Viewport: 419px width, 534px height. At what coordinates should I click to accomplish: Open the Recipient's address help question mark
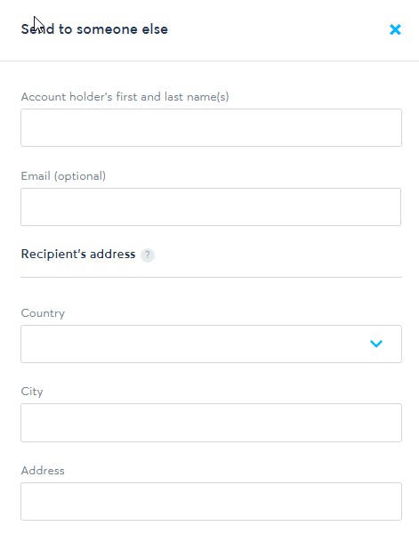click(148, 255)
